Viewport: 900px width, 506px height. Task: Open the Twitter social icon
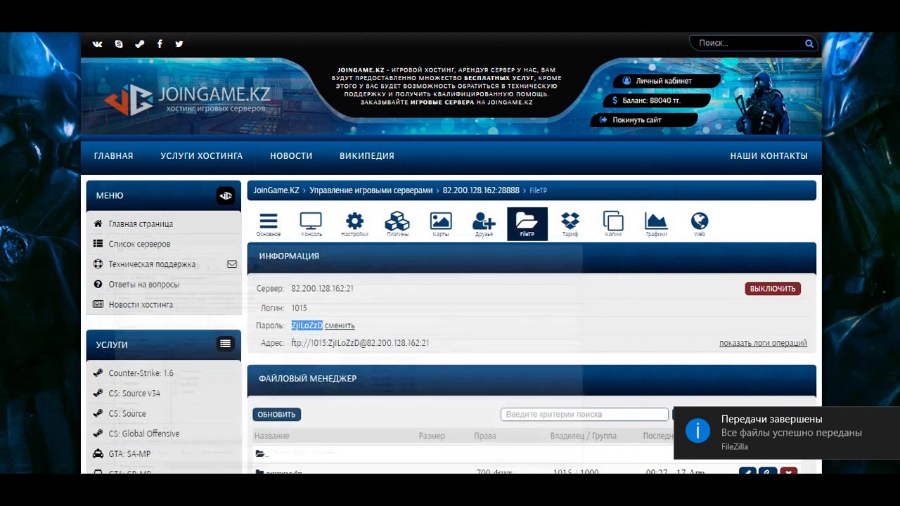(179, 44)
